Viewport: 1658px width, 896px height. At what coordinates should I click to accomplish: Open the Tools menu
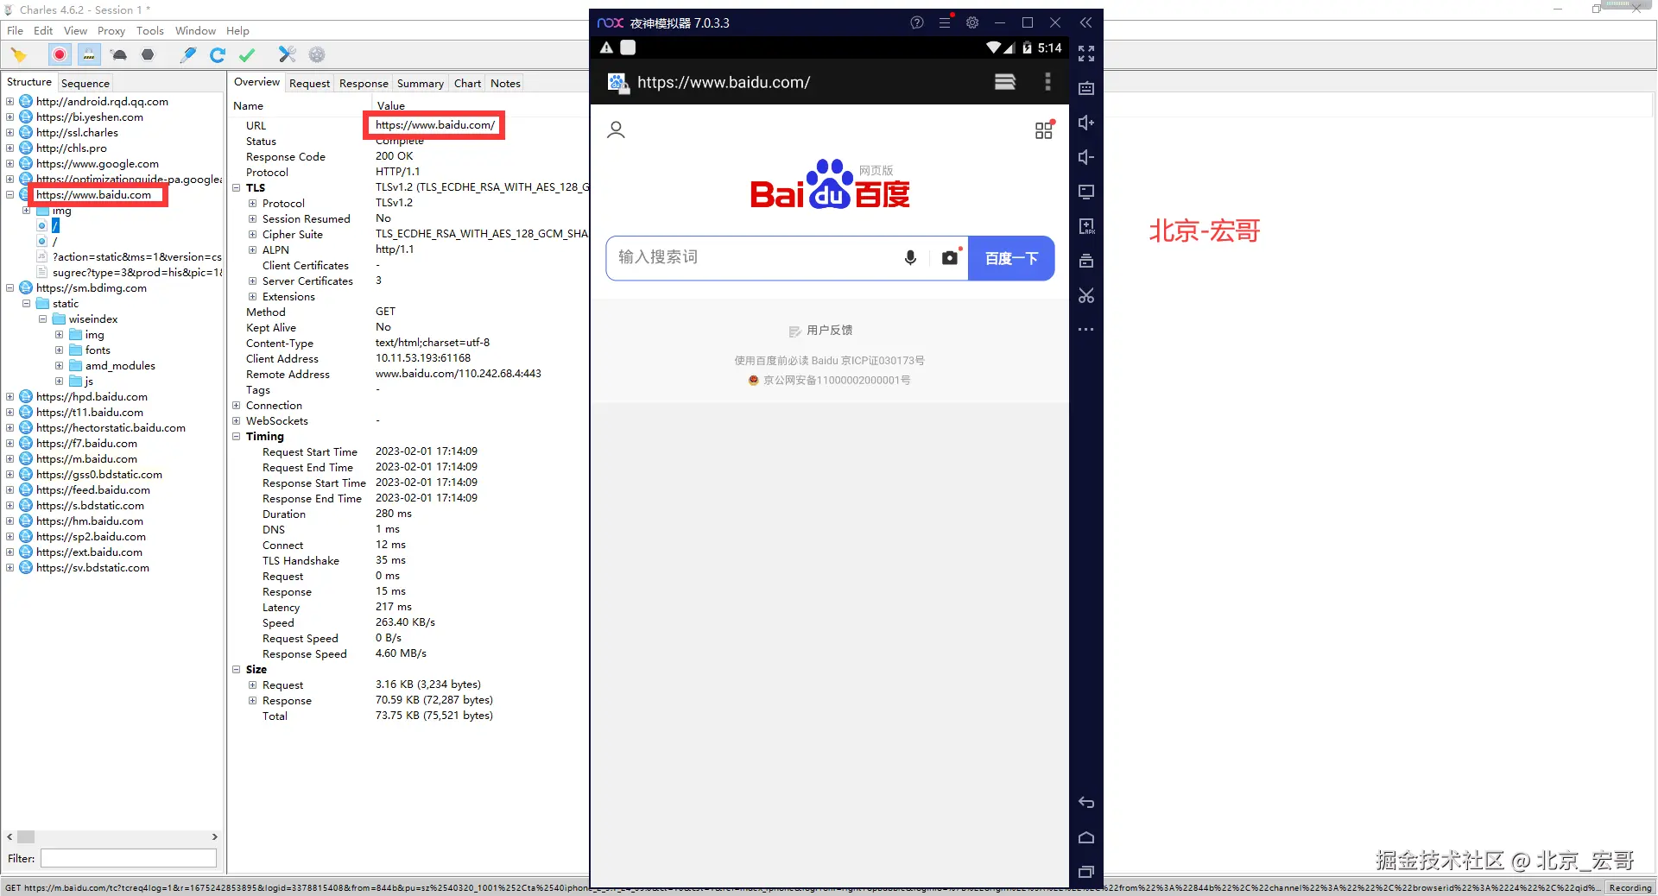(x=150, y=30)
